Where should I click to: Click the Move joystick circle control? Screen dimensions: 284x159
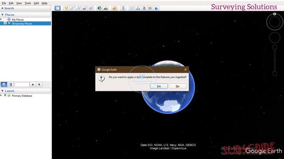[275, 38]
